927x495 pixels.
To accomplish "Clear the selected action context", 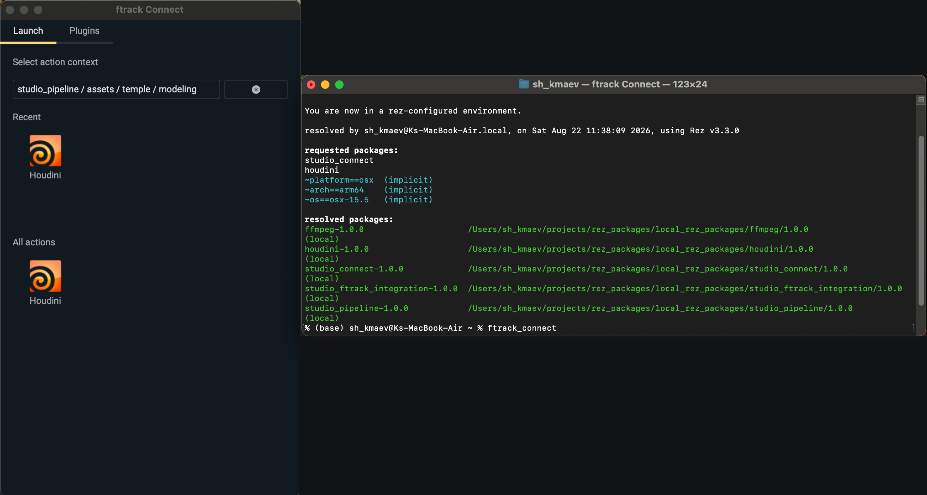I will 256,90.
